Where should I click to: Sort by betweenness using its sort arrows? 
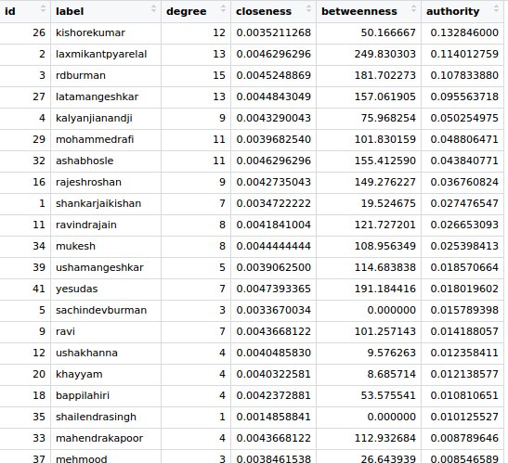pyautogui.click(x=413, y=8)
